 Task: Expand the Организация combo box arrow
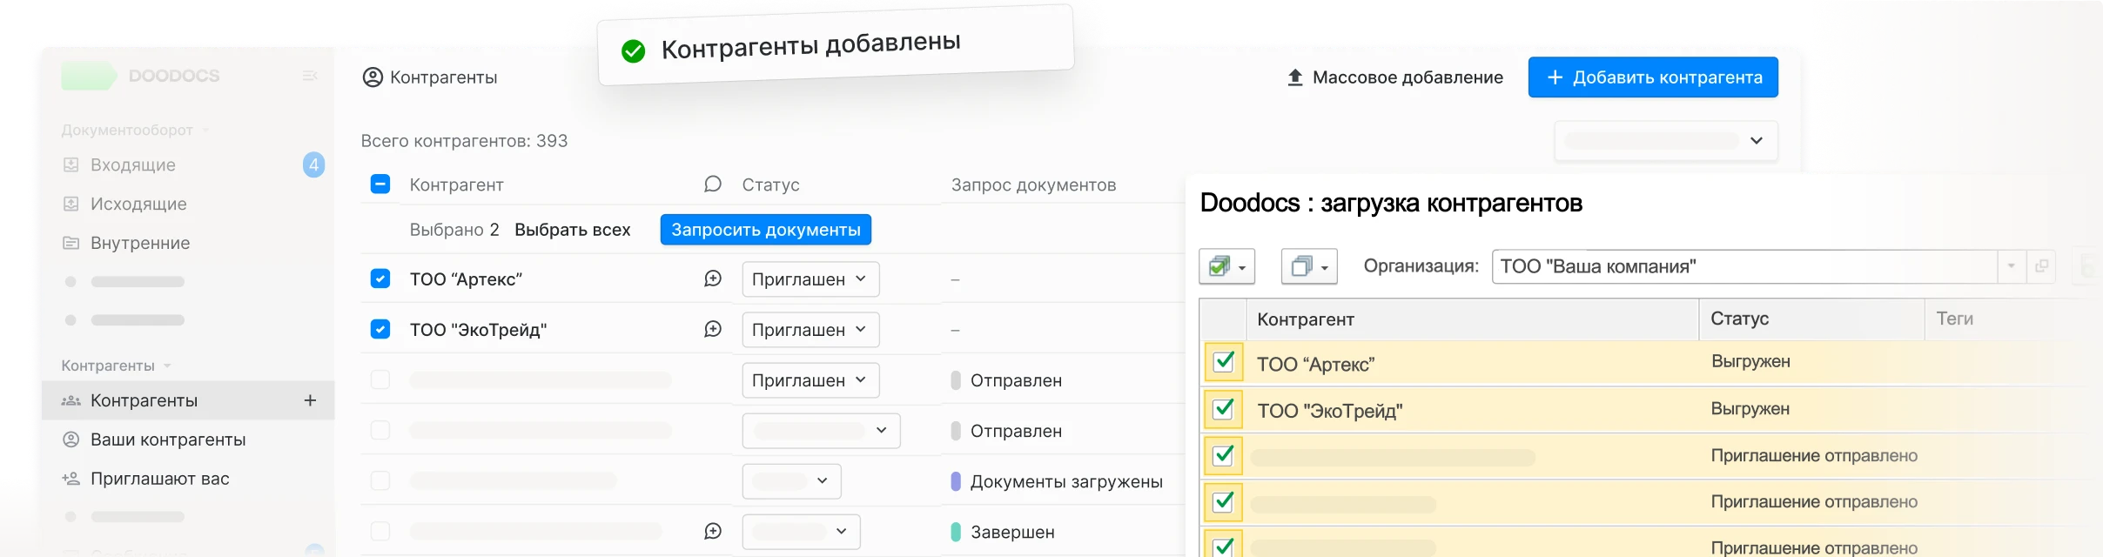[2011, 266]
